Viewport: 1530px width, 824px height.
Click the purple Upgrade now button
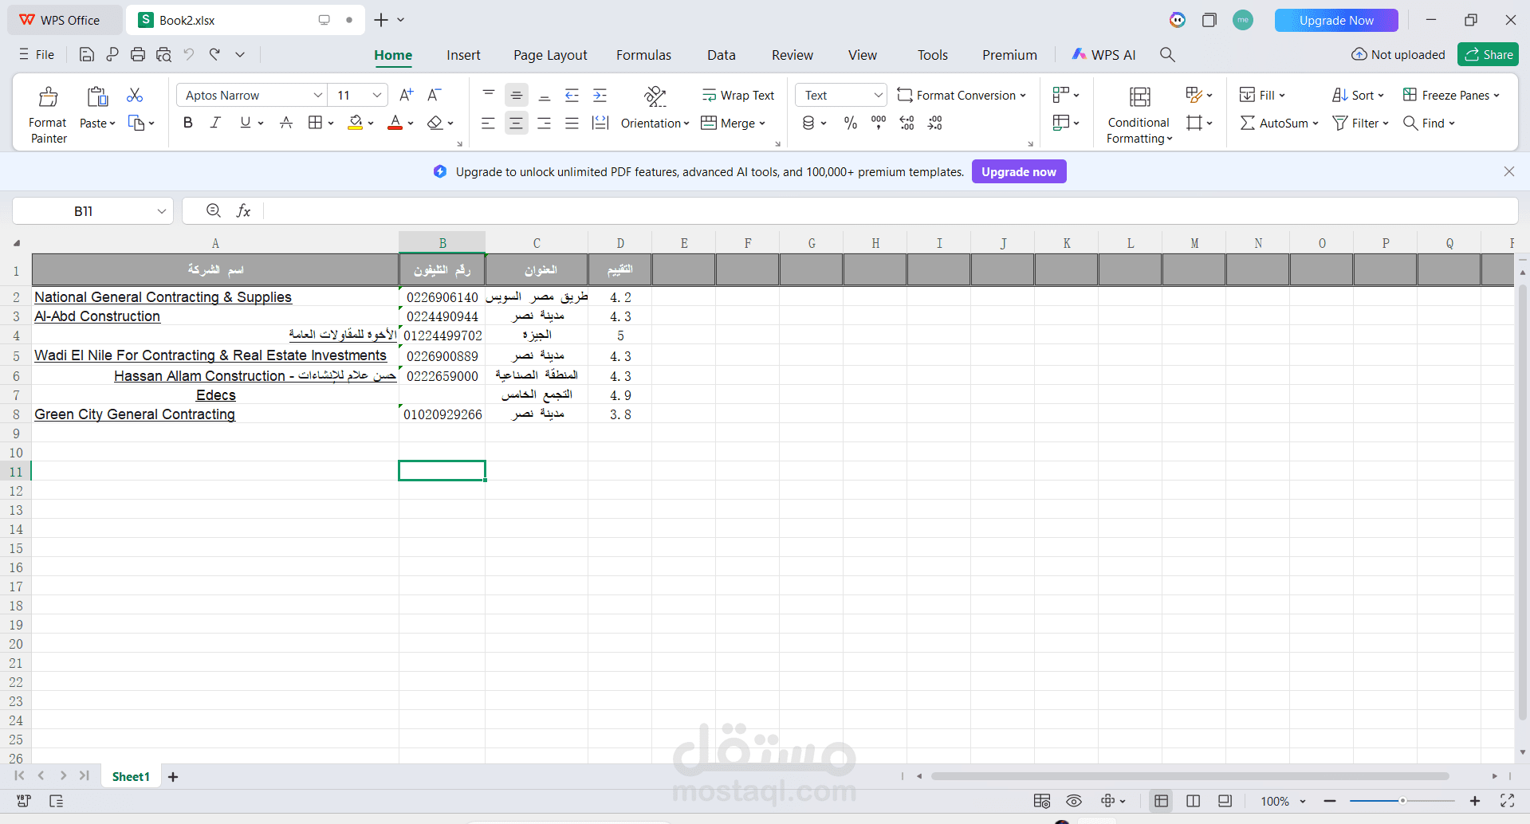[x=1019, y=172]
